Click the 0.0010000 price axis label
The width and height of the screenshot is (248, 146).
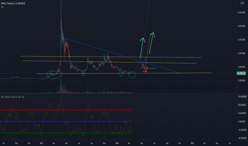(242, 53)
